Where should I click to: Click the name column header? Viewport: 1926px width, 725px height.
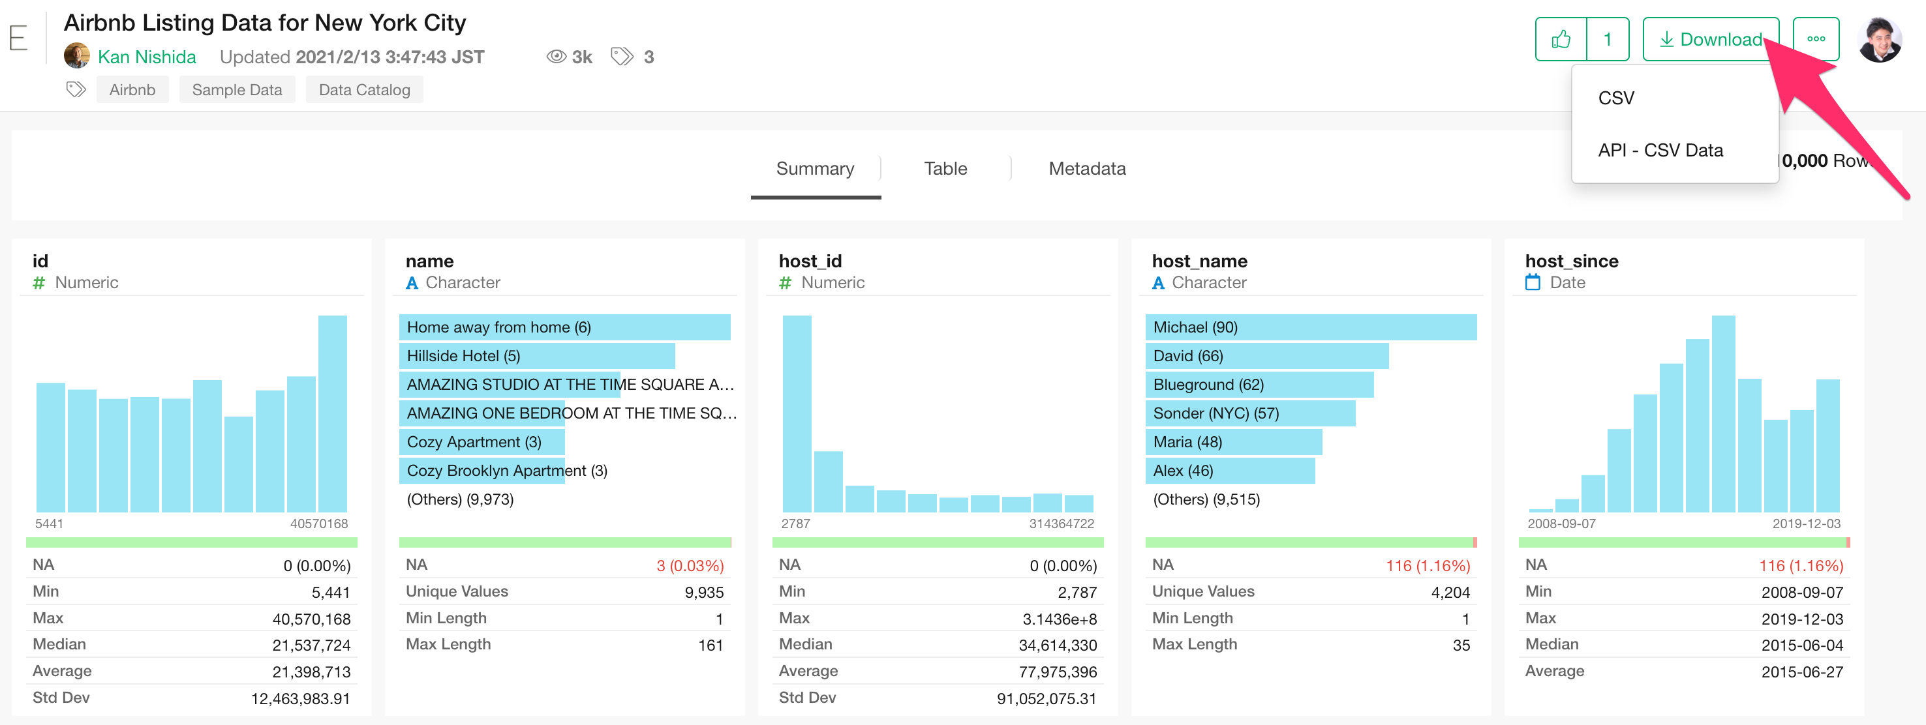click(429, 261)
